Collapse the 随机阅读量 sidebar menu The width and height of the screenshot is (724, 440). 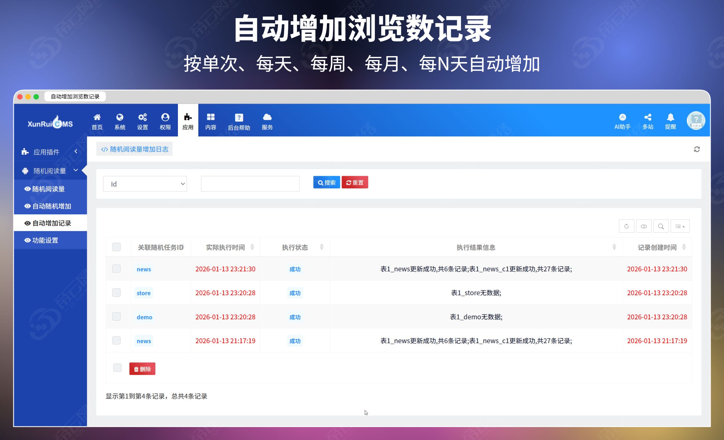click(x=76, y=170)
